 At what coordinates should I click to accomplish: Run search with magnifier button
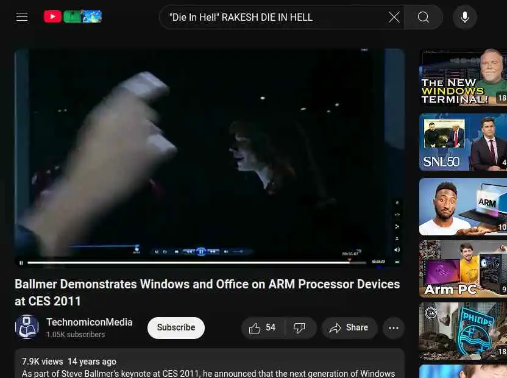423,17
